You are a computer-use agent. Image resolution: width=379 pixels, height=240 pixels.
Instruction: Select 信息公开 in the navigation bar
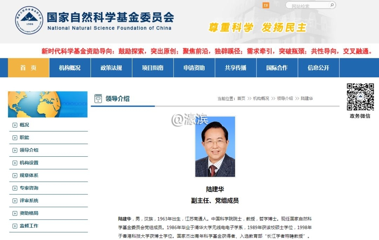(318, 68)
